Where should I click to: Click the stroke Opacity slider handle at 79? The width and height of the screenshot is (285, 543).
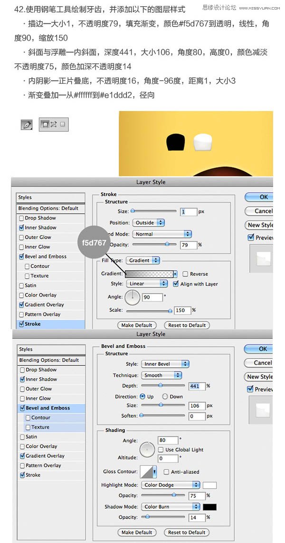(167, 244)
